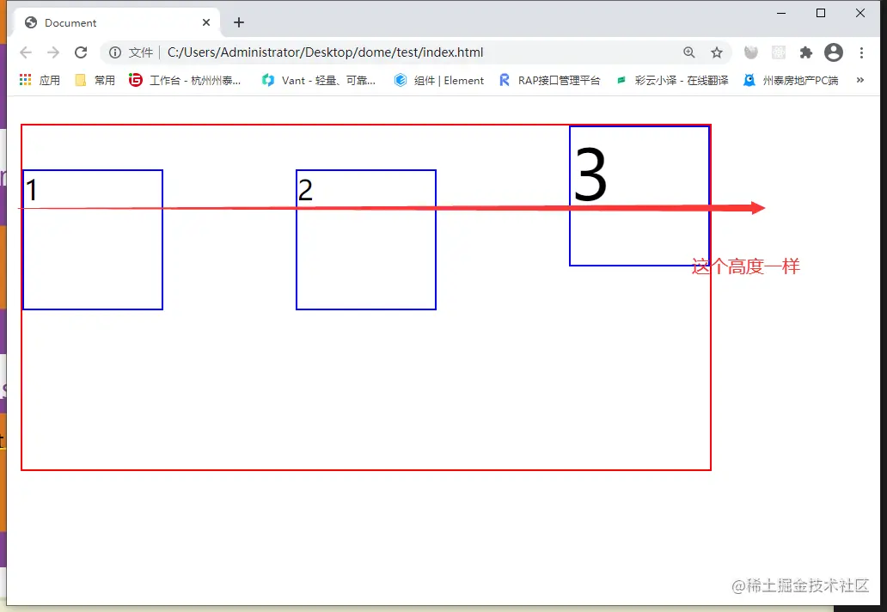Open the Chrome profile avatar

pos(833,52)
